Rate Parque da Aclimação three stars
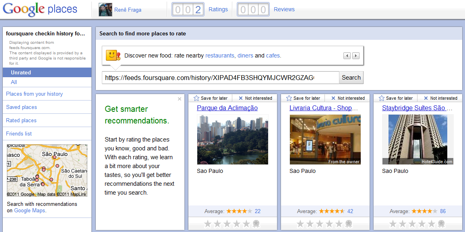The image size is (465, 232). 227,224
